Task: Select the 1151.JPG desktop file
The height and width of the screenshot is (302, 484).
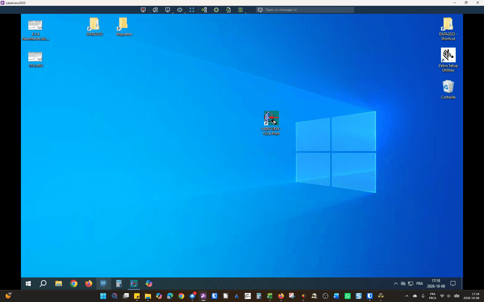Action: click(35, 59)
